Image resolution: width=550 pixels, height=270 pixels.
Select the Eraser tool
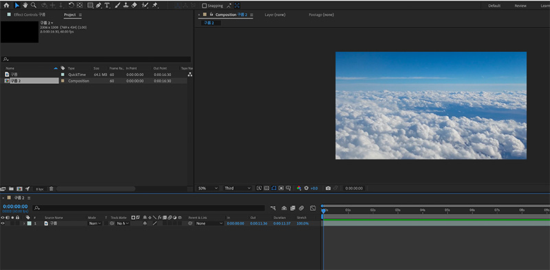[x=134, y=5]
